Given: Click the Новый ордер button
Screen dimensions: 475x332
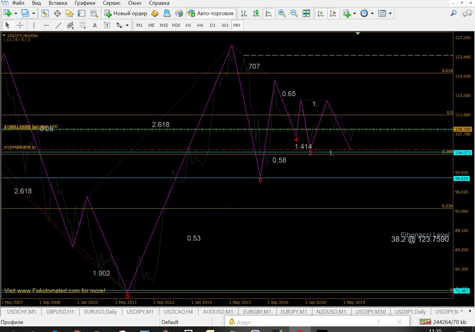Looking at the screenshot, I should coord(126,13).
